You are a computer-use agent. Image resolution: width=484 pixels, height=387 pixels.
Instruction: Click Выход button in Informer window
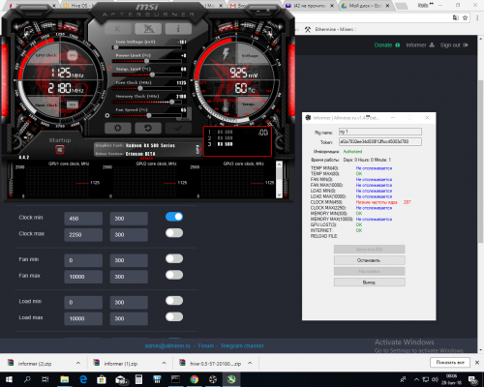tap(369, 283)
